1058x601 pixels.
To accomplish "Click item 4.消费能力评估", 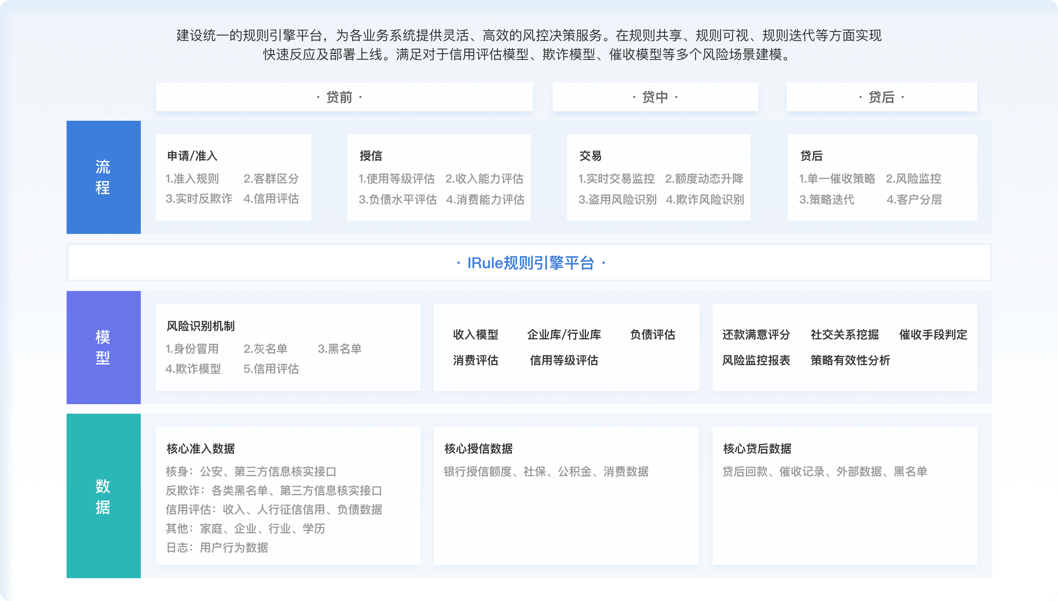I will (x=485, y=200).
